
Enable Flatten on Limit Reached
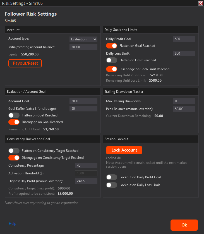(111, 60)
